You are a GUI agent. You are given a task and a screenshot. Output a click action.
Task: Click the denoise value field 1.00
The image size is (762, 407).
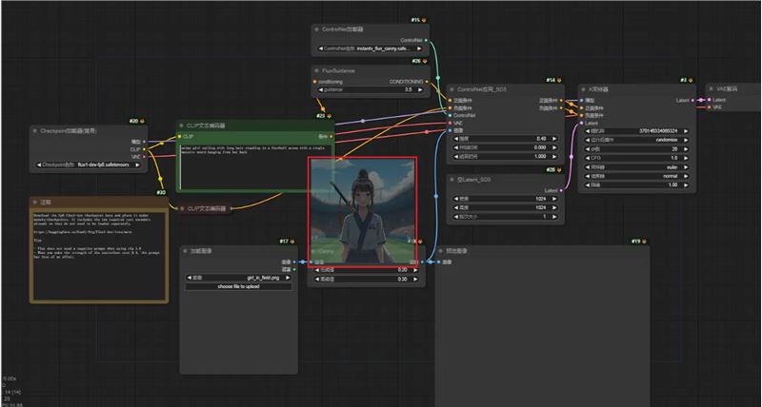coord(636,185)
